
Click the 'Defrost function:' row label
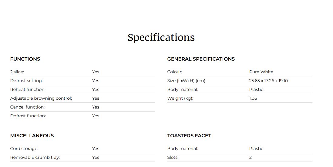click(28, 116)
